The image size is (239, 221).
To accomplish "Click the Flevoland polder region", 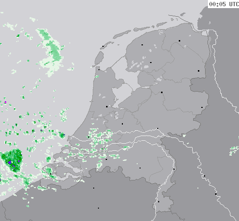I will (x=135, y=99).
